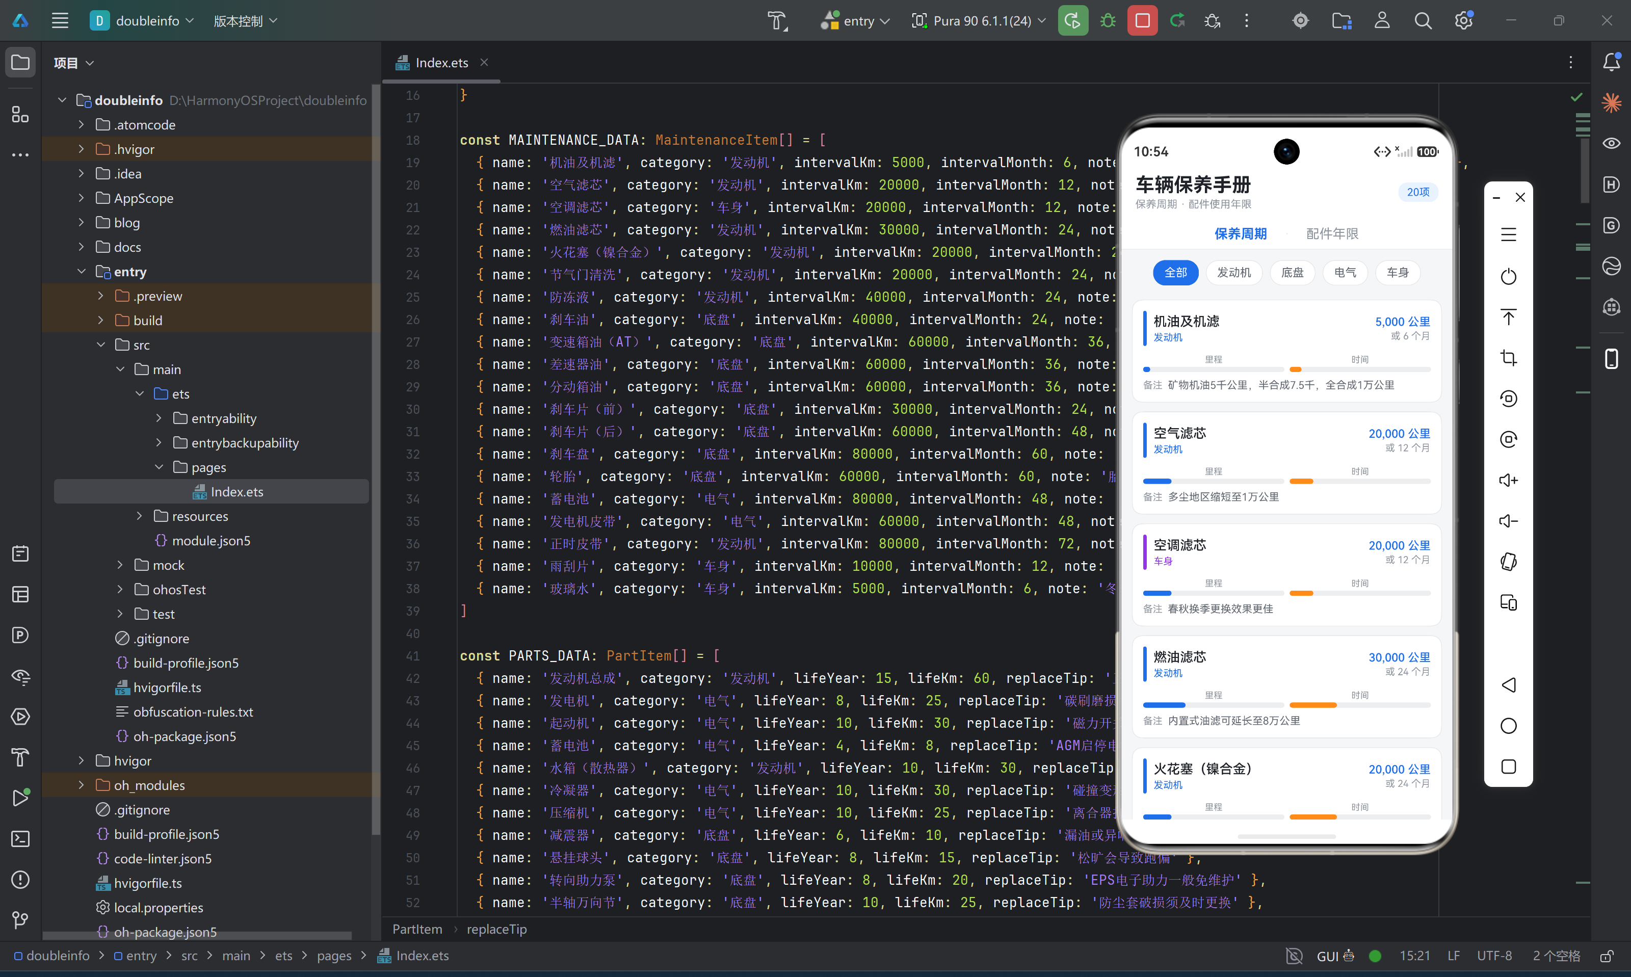The image size is (1631, 977).
Task: Select 发动机 filter chip
Action: click(1233, 273)
